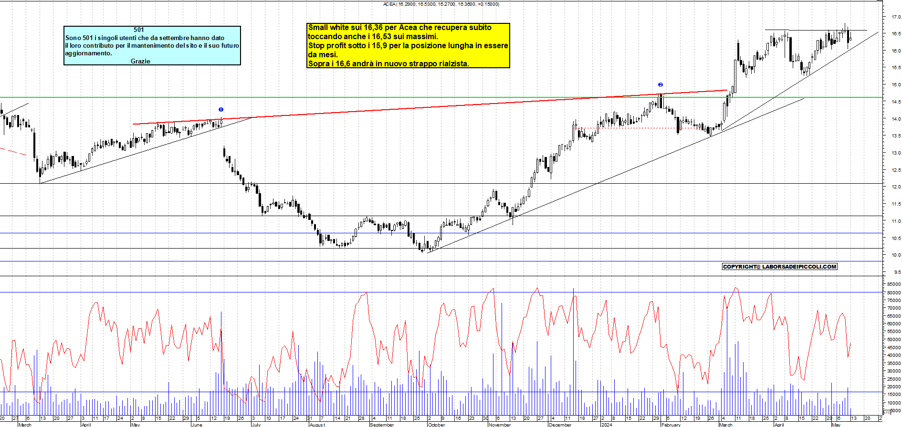
Task: Click the 11.5 price axis label
Action: pyautogui.click(x=896, y=204)
